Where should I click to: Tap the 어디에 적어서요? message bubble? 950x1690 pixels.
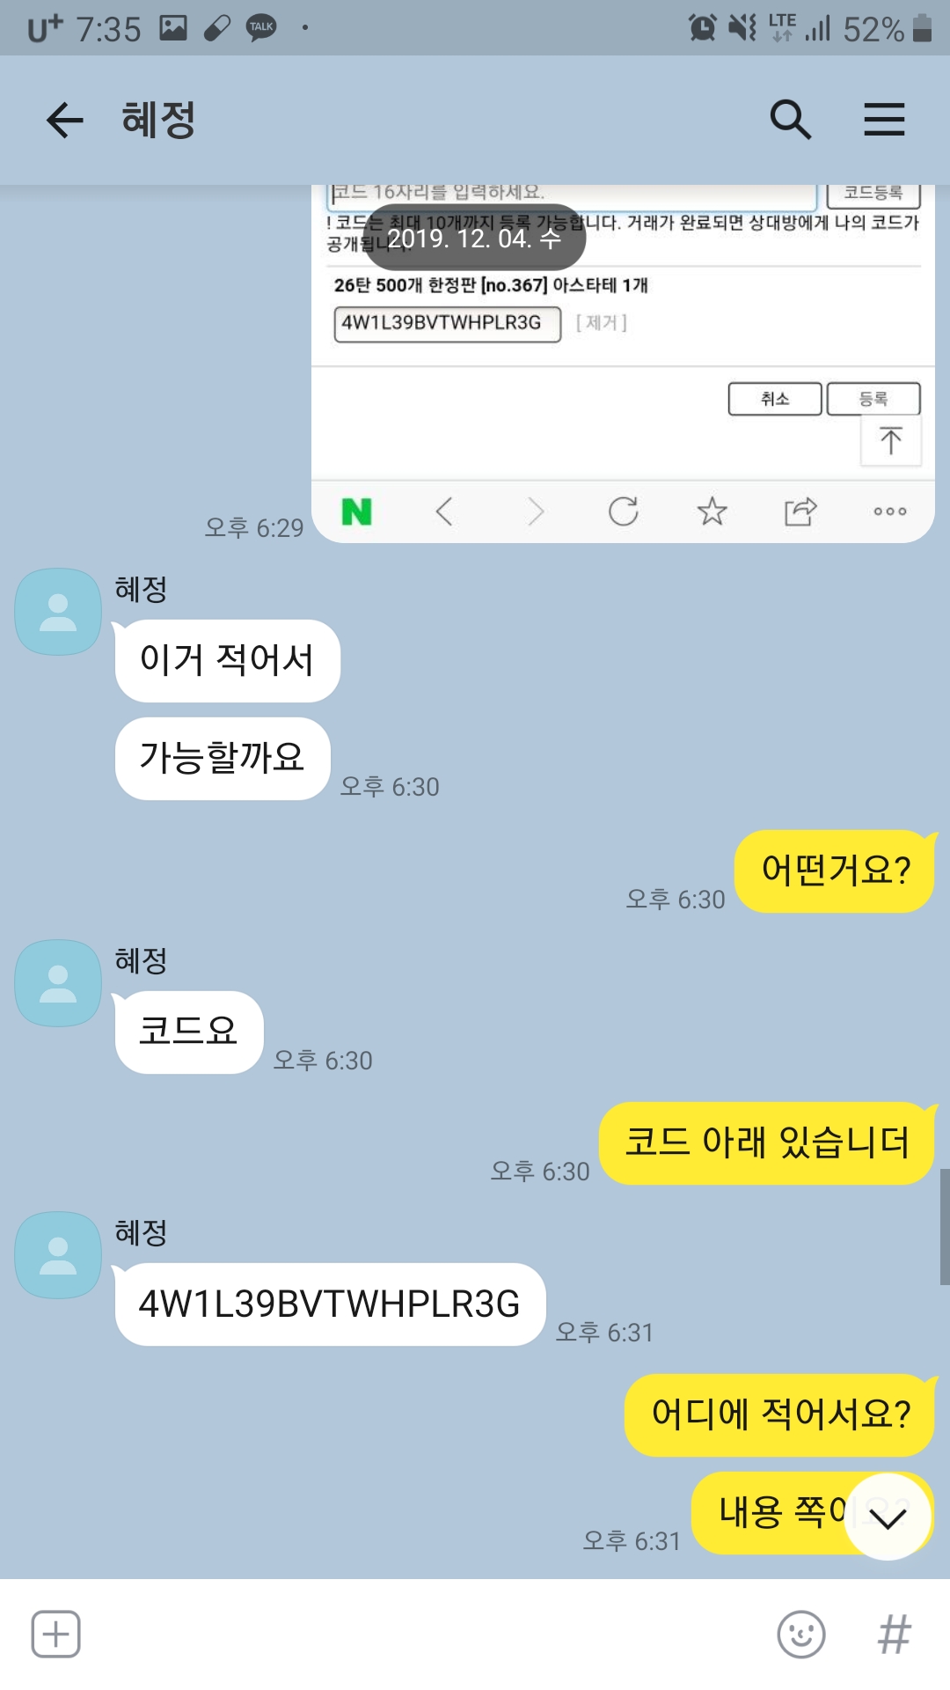click(780, 1415)
